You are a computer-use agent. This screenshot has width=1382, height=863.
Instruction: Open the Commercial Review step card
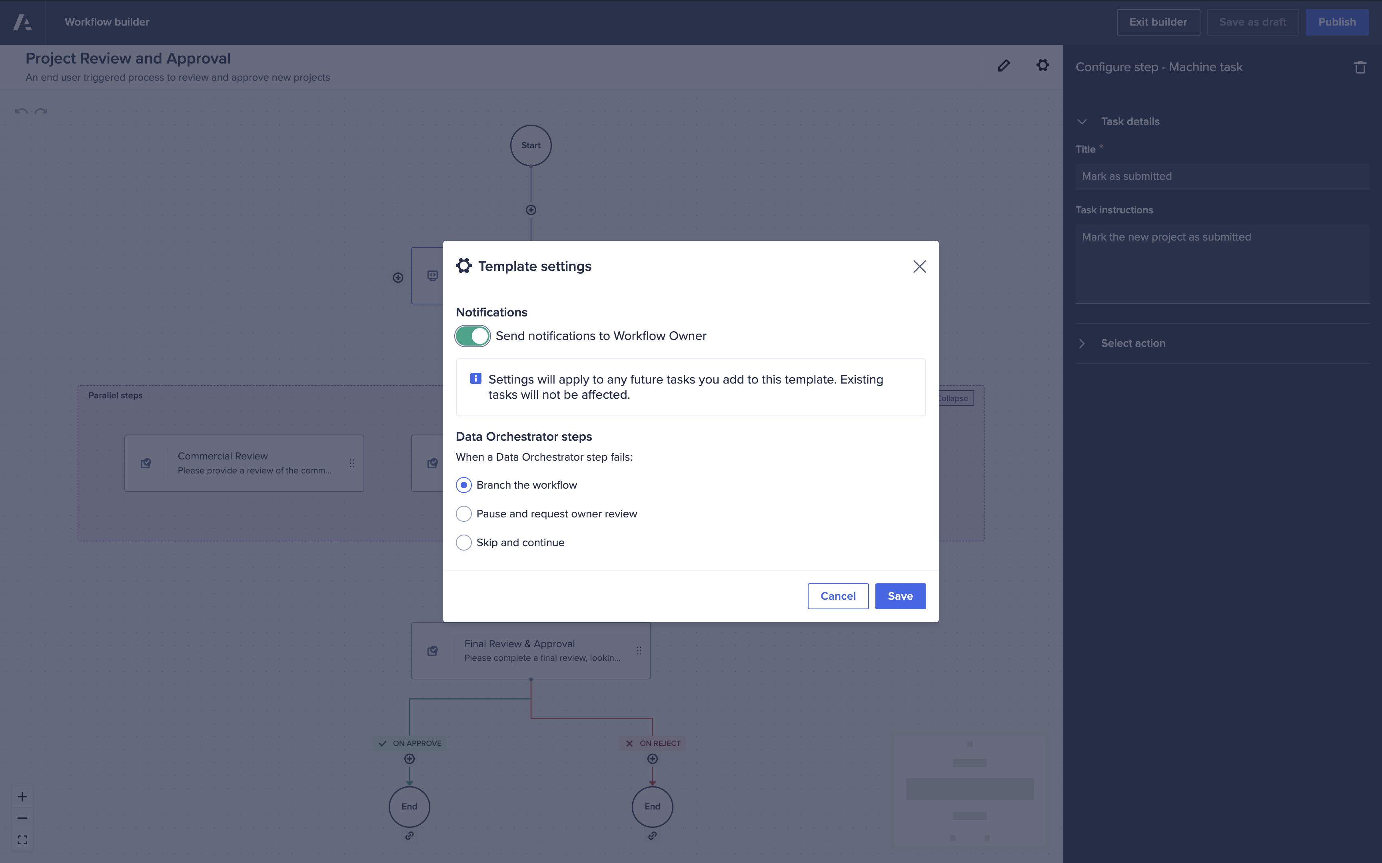point(244,463)
